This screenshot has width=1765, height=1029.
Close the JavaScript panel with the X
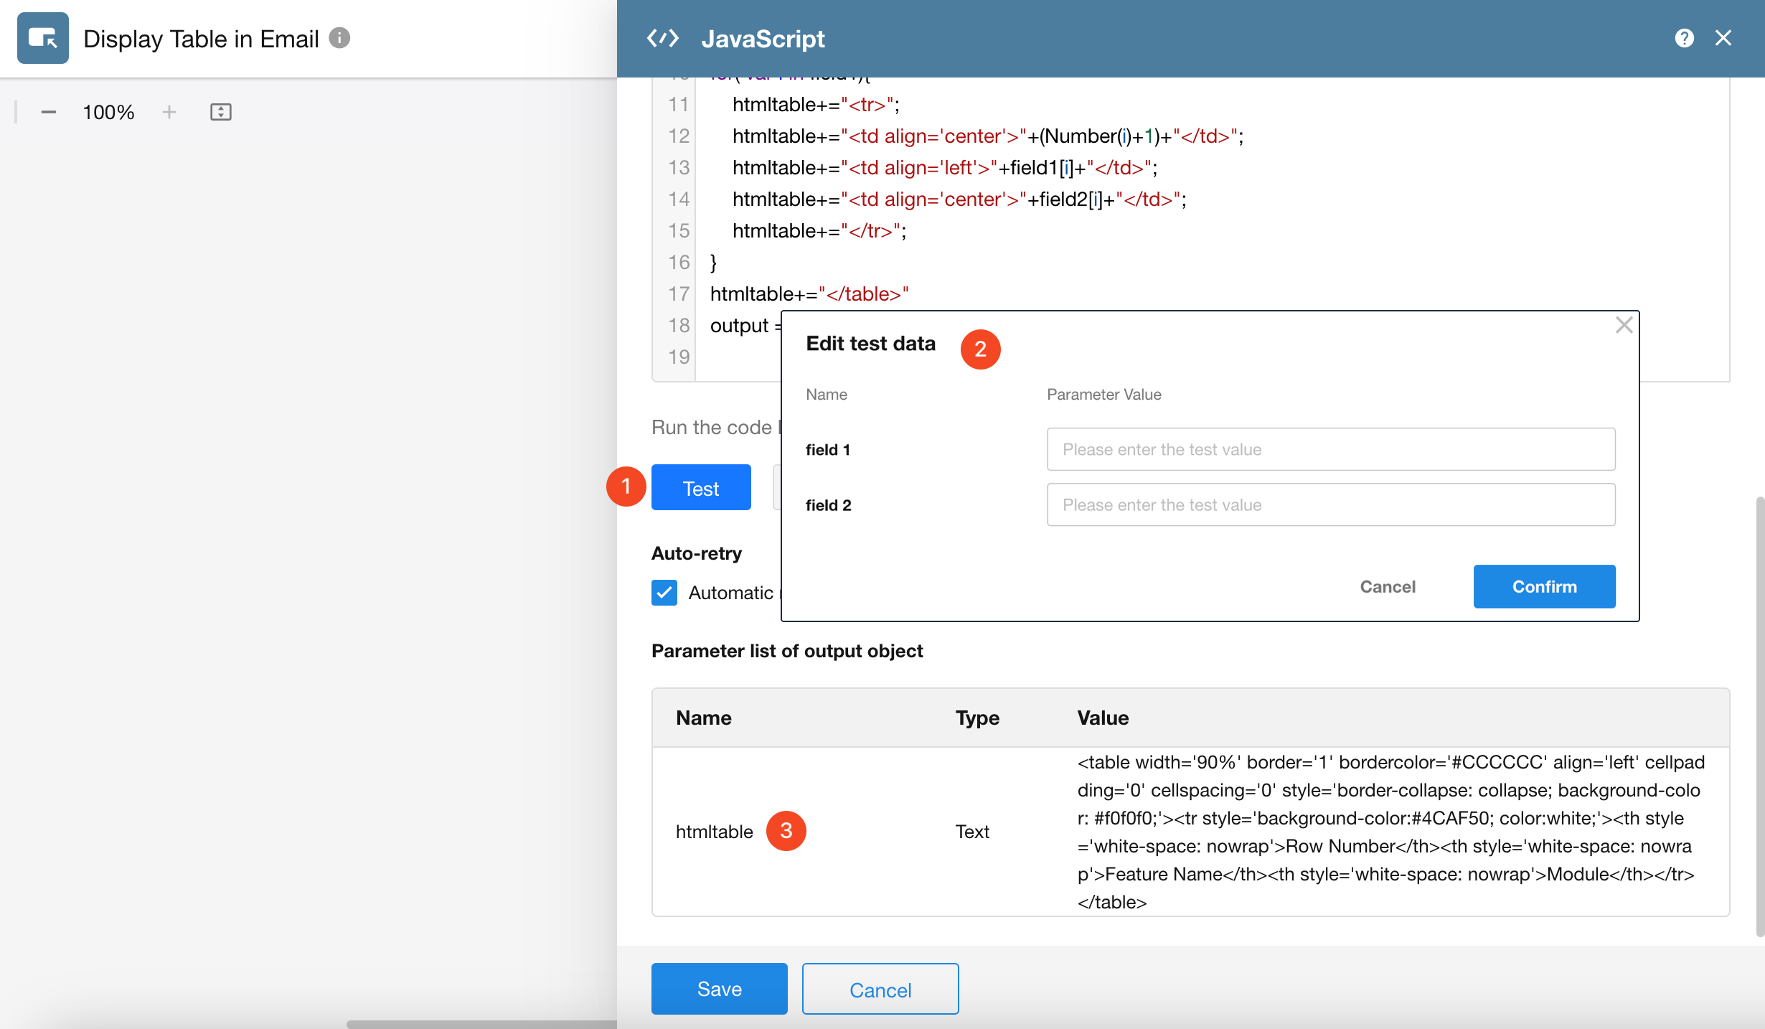pyautogui.click(x=1723, y=38)
